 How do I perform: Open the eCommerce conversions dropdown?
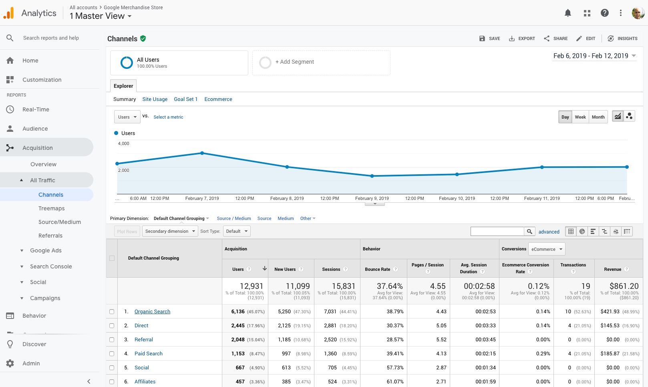[547, 249]
